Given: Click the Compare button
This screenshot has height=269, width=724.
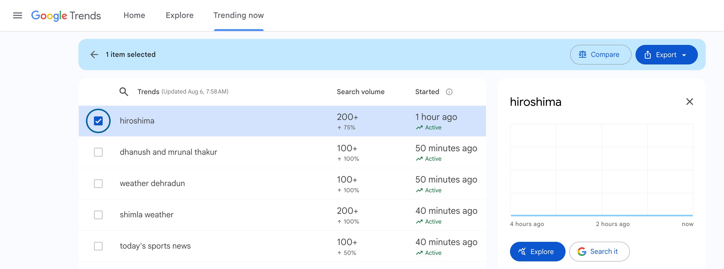Looking at the screenshot, I should 600,55.
